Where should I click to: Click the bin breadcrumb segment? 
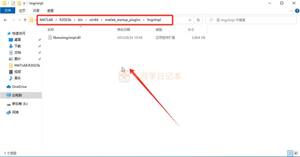click(80, 20)
